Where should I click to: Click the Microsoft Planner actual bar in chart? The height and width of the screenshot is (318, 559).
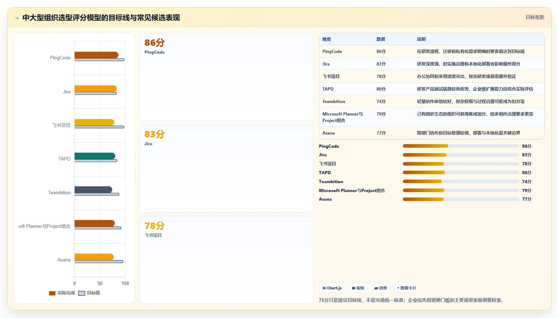[95, 223]
